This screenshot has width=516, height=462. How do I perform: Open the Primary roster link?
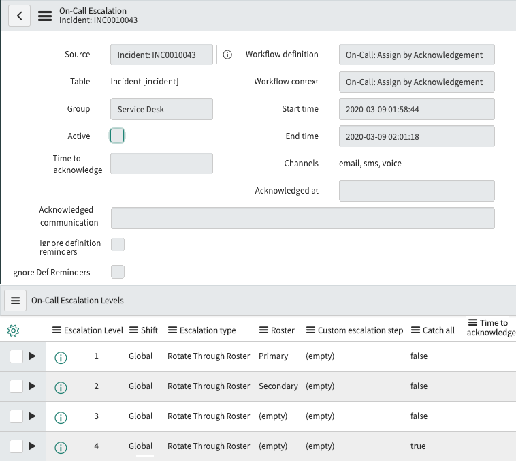(274, 356)
